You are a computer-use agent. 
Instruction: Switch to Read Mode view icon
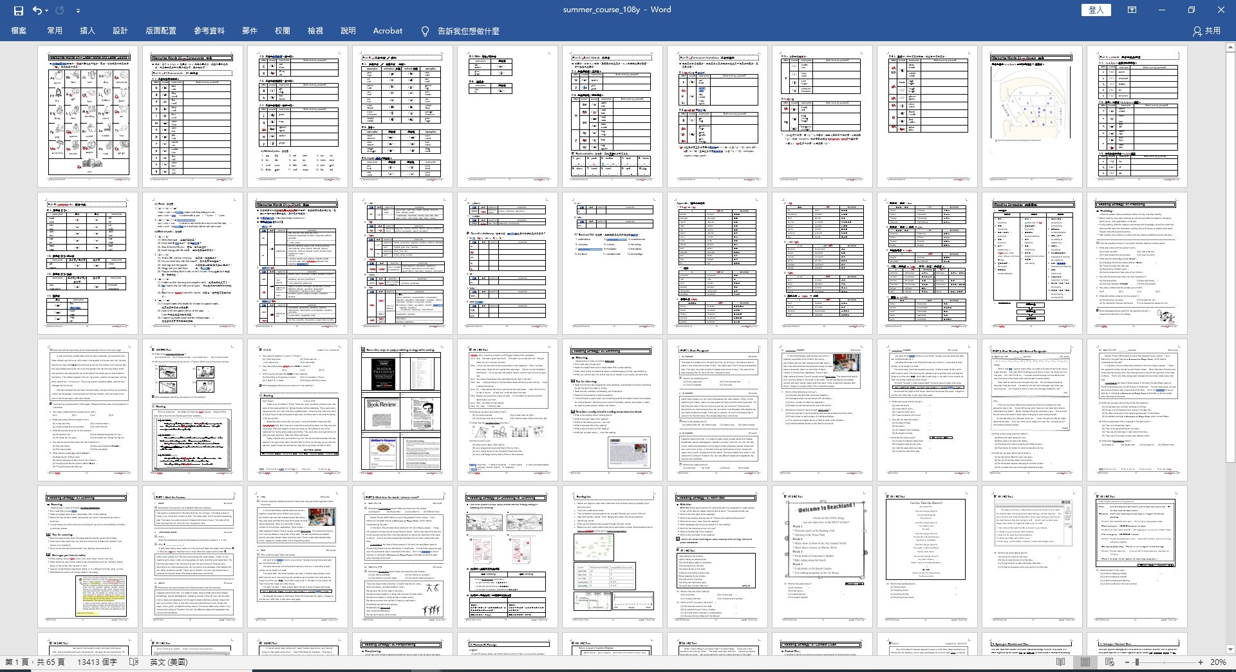(1061, 662)
